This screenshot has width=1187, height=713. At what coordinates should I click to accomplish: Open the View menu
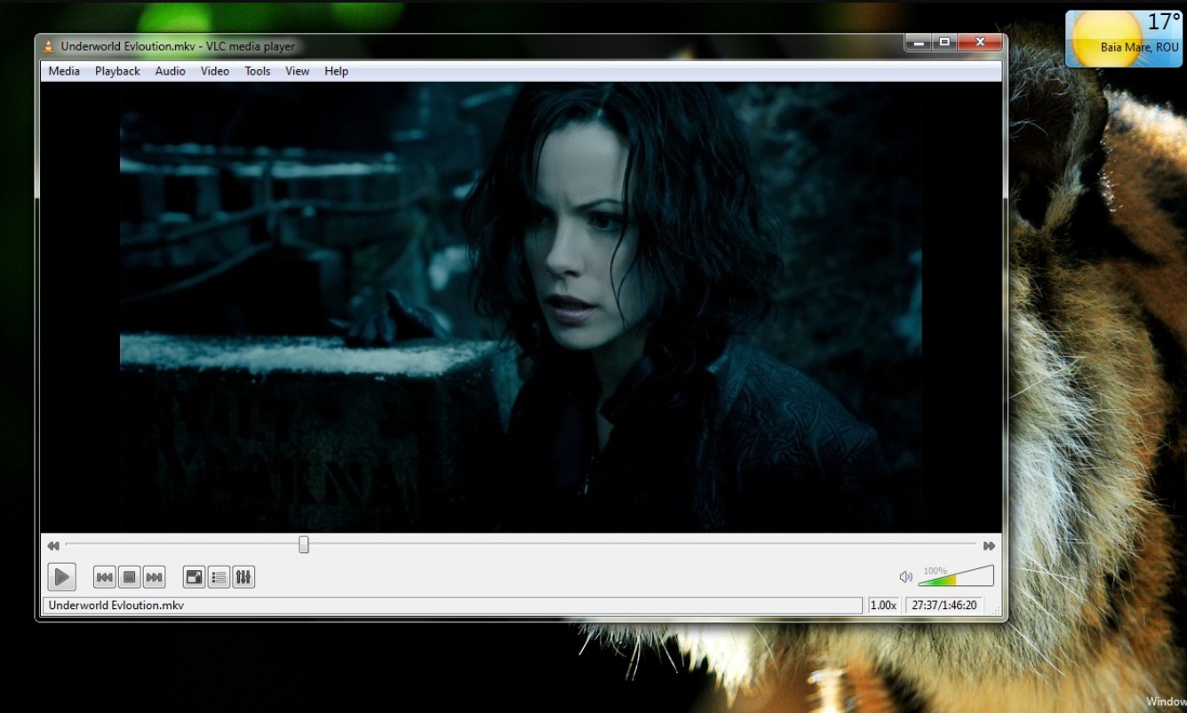tap(297, 71)
